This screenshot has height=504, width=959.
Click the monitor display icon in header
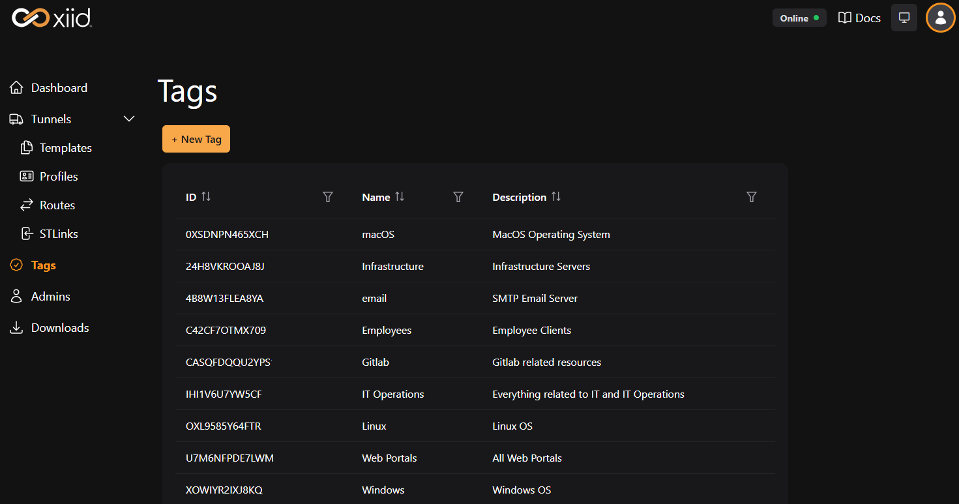(x=904, y=18)
